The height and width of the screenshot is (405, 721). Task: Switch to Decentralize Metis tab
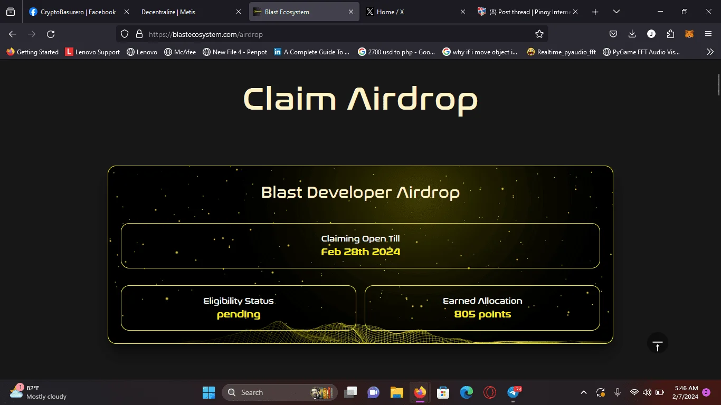click(x=191, y=12)
